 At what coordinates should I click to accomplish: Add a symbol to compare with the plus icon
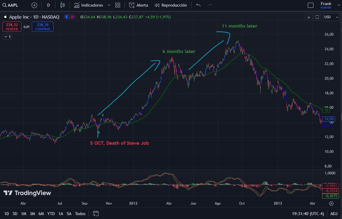point(34,5)
